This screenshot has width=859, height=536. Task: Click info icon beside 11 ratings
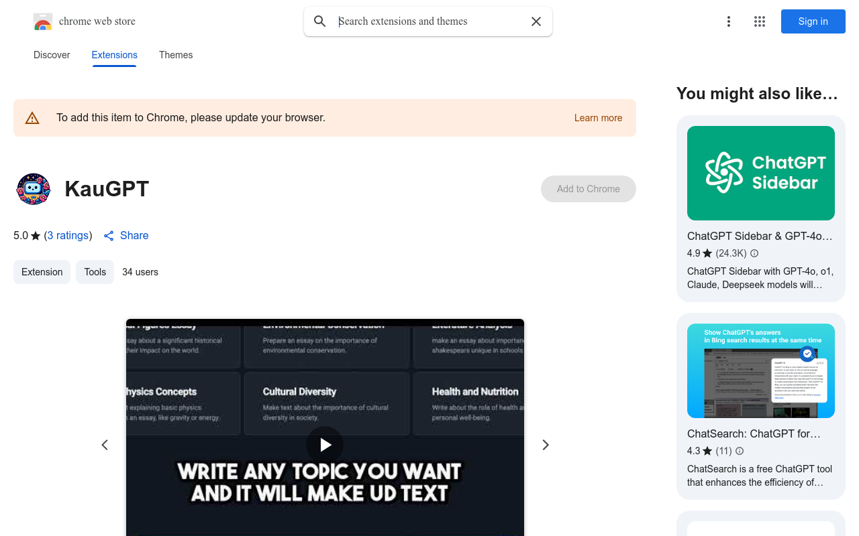pos(740,451)
